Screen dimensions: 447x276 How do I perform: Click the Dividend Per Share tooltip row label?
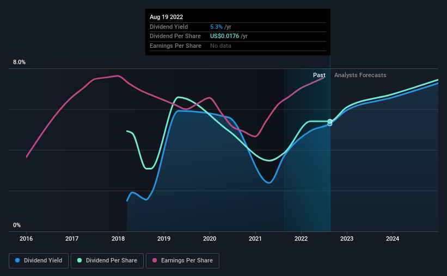pos(175,36)
